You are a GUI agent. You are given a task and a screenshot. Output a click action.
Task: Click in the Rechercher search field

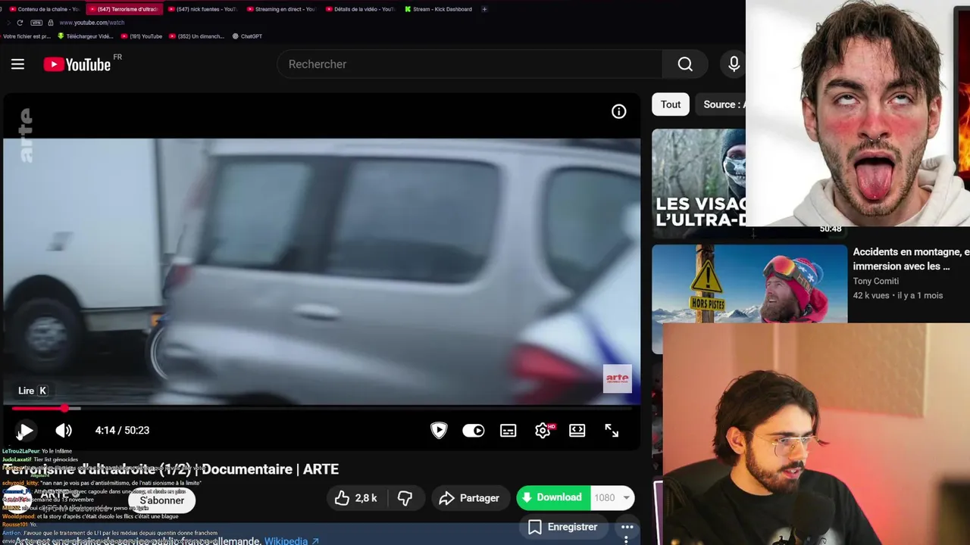pyautogui.click(x=470, y=64)
